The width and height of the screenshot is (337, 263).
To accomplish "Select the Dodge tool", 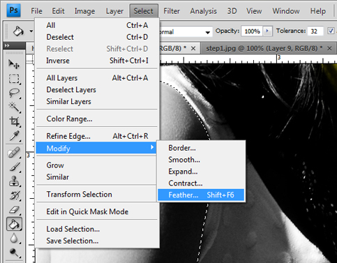I will (x=14, y=253).
